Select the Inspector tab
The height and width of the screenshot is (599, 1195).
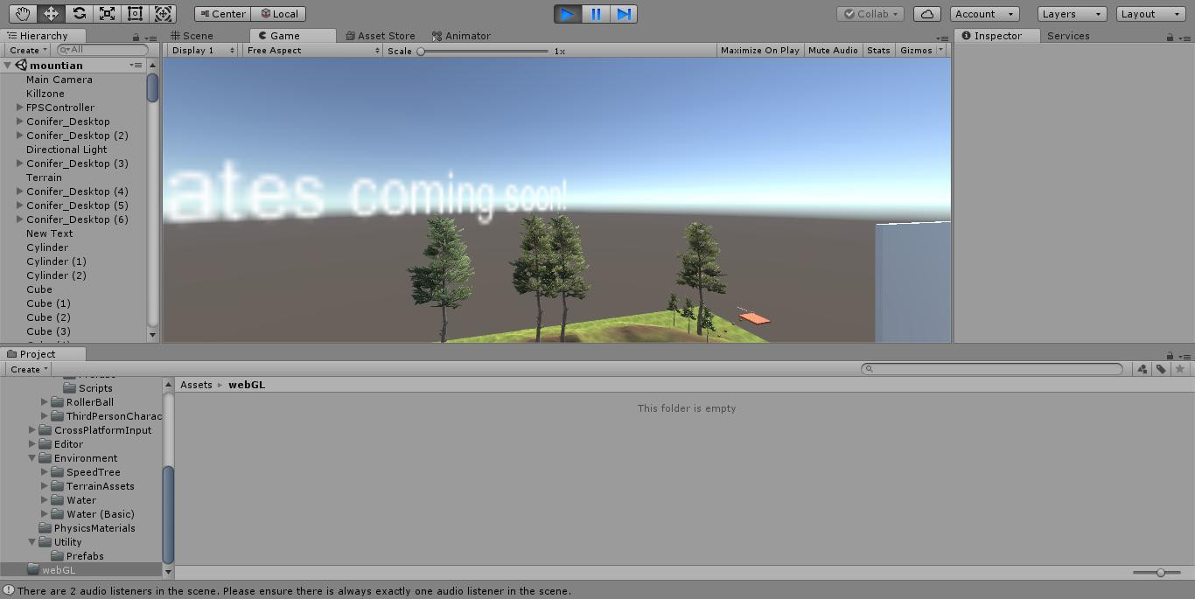tap(996, 36)
